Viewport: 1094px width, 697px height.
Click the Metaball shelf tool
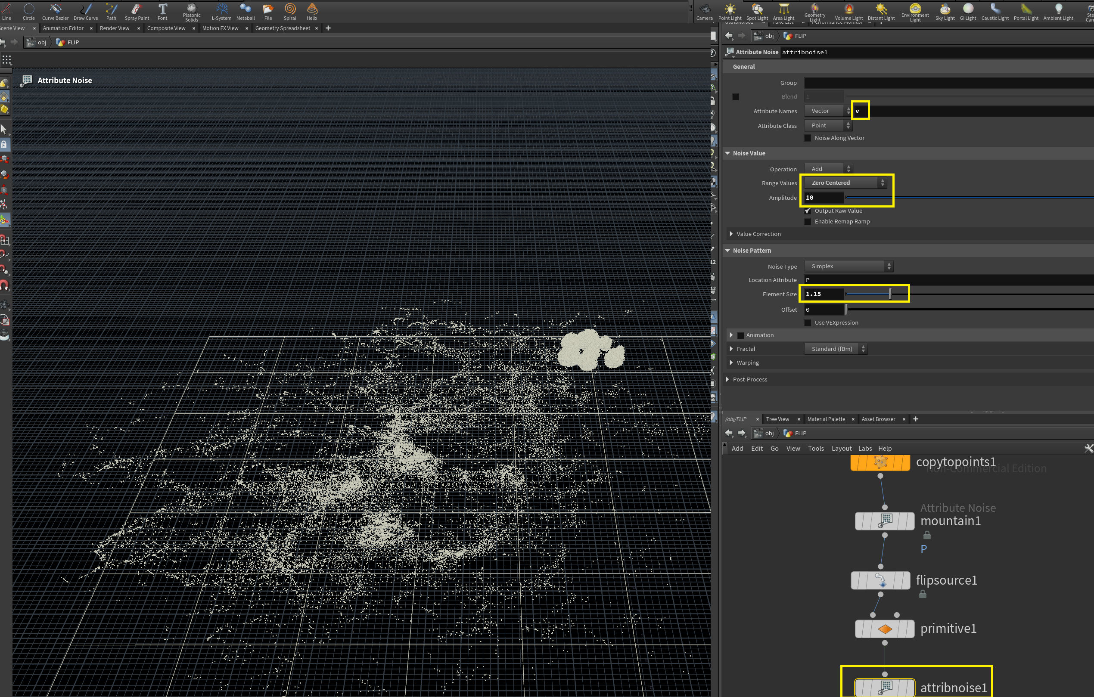coord(246,11)
